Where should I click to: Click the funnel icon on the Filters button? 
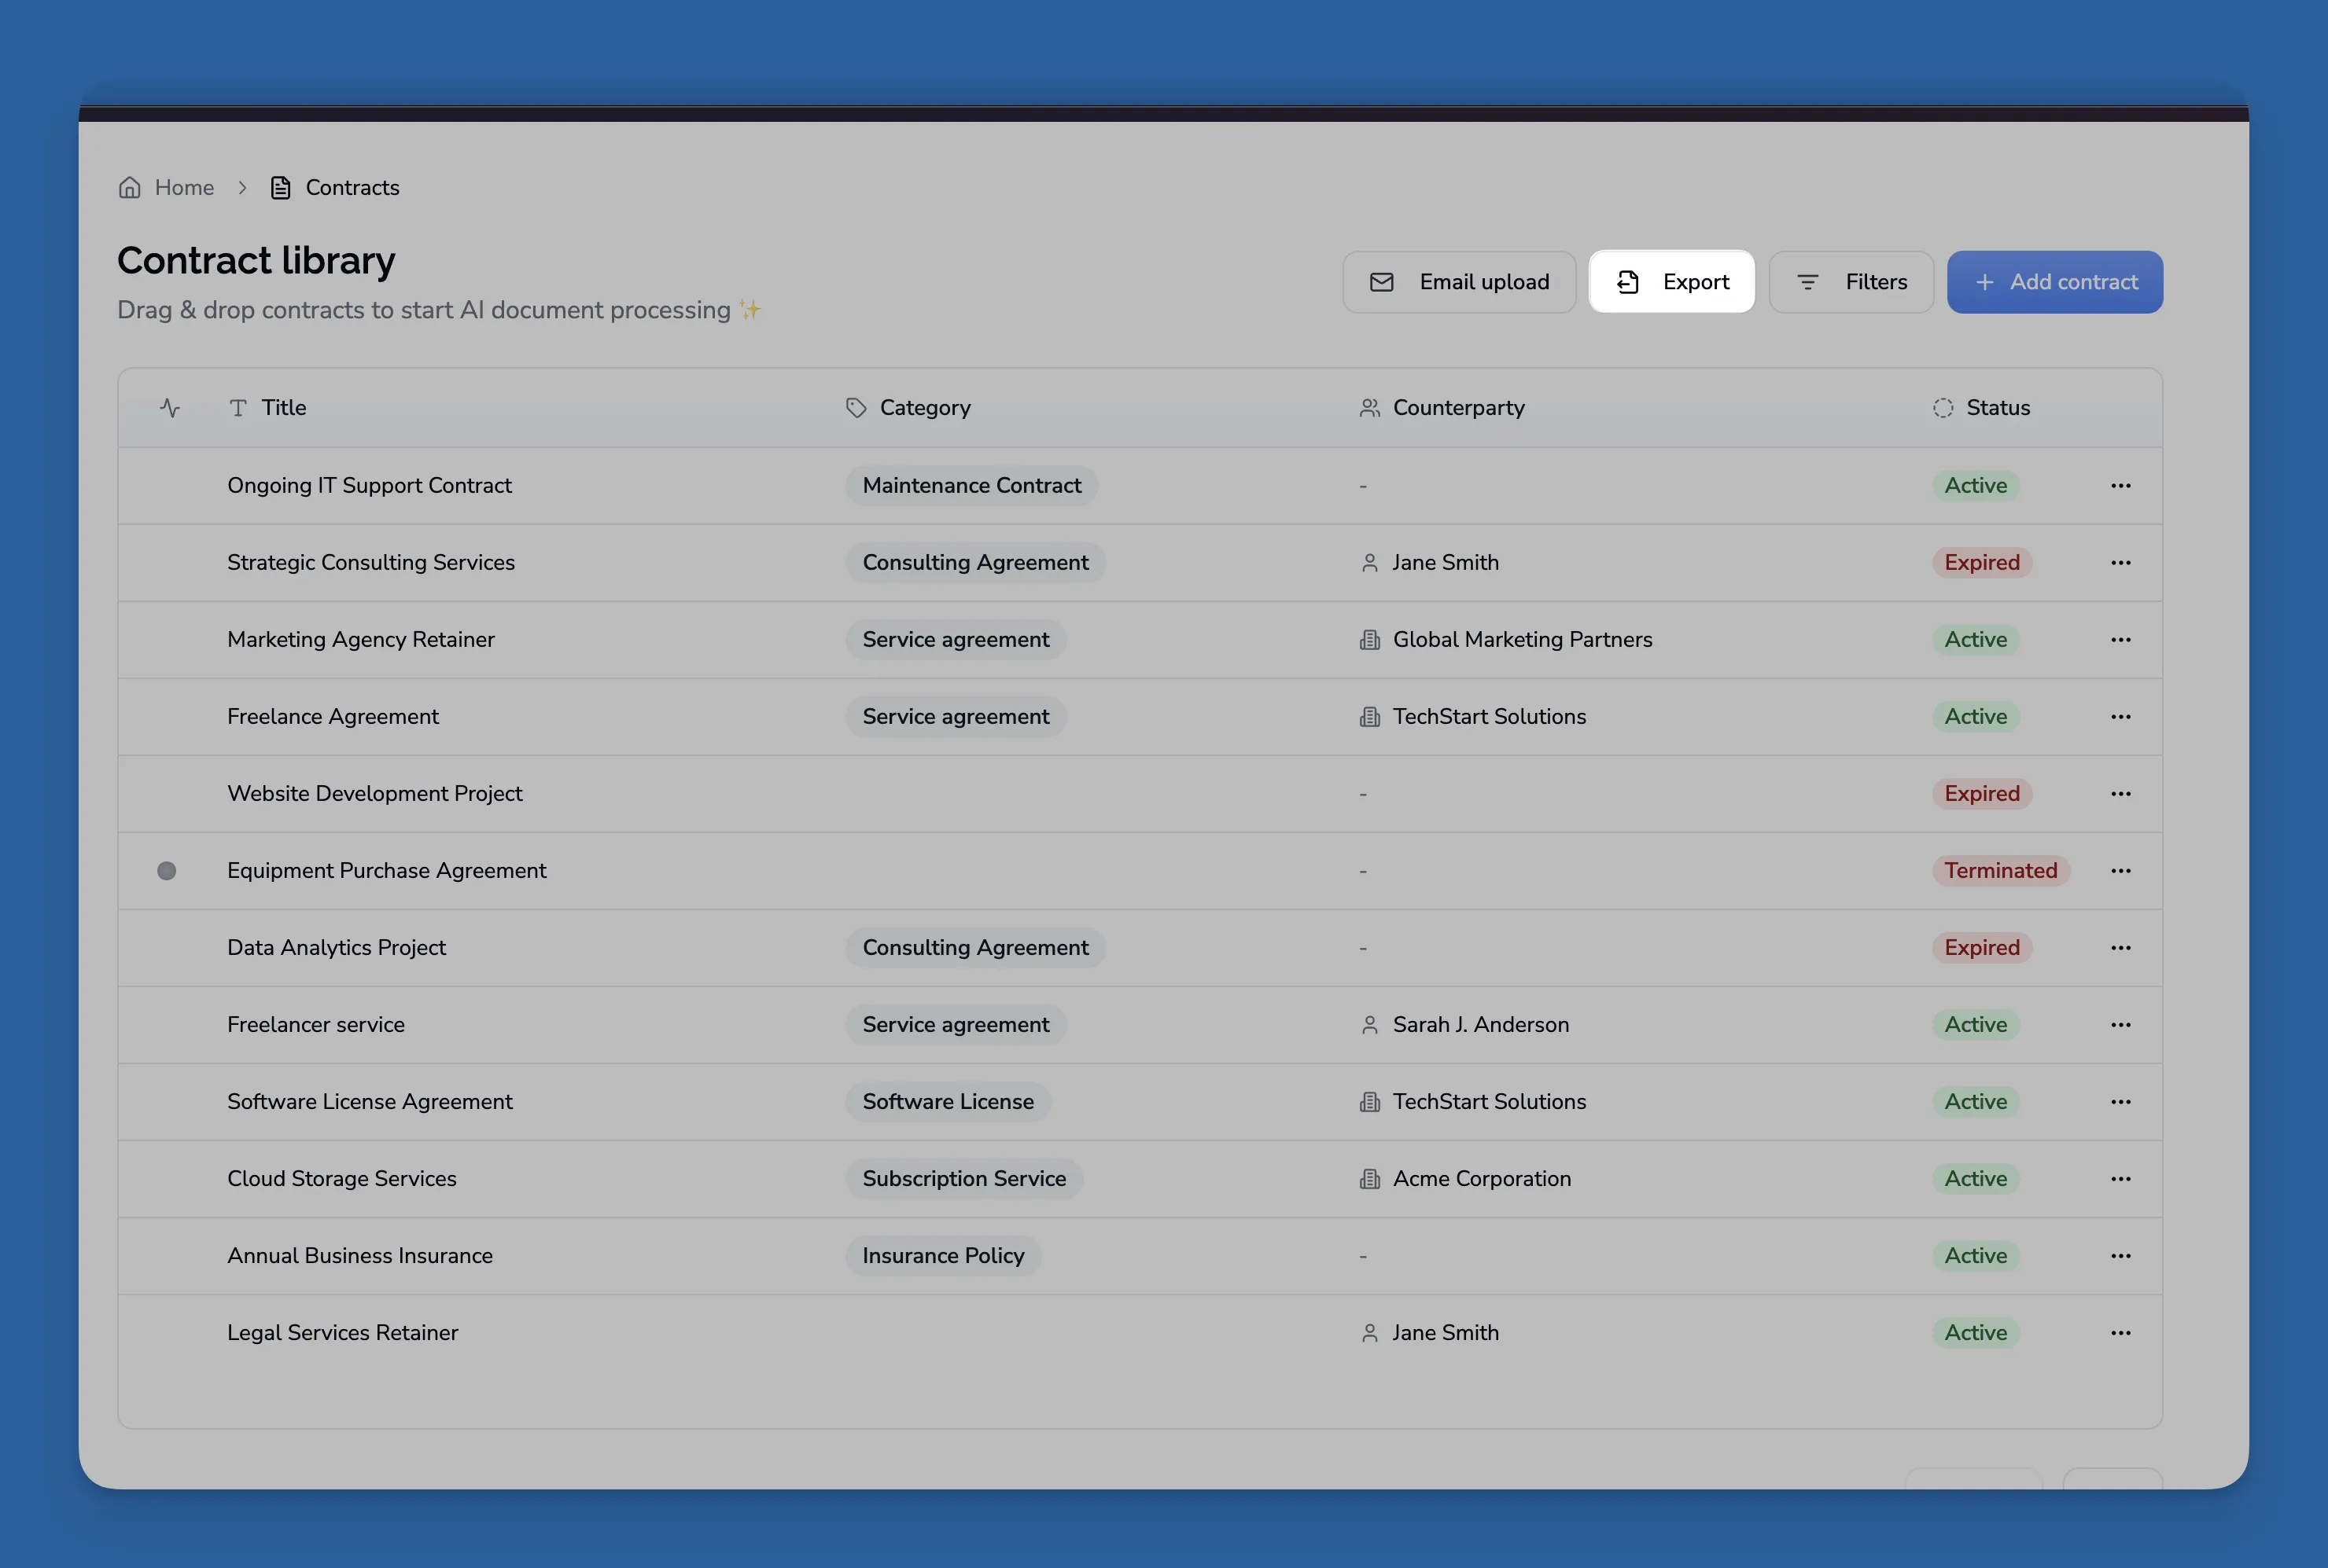pos(1808,281)
